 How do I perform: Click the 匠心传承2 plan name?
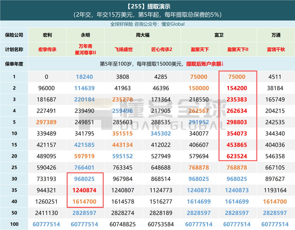point(161,49)
